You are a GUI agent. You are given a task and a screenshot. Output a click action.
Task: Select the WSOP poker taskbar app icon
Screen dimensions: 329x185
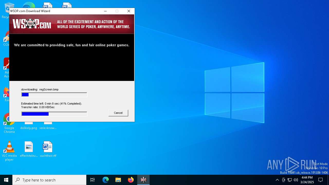click(143, 180)
